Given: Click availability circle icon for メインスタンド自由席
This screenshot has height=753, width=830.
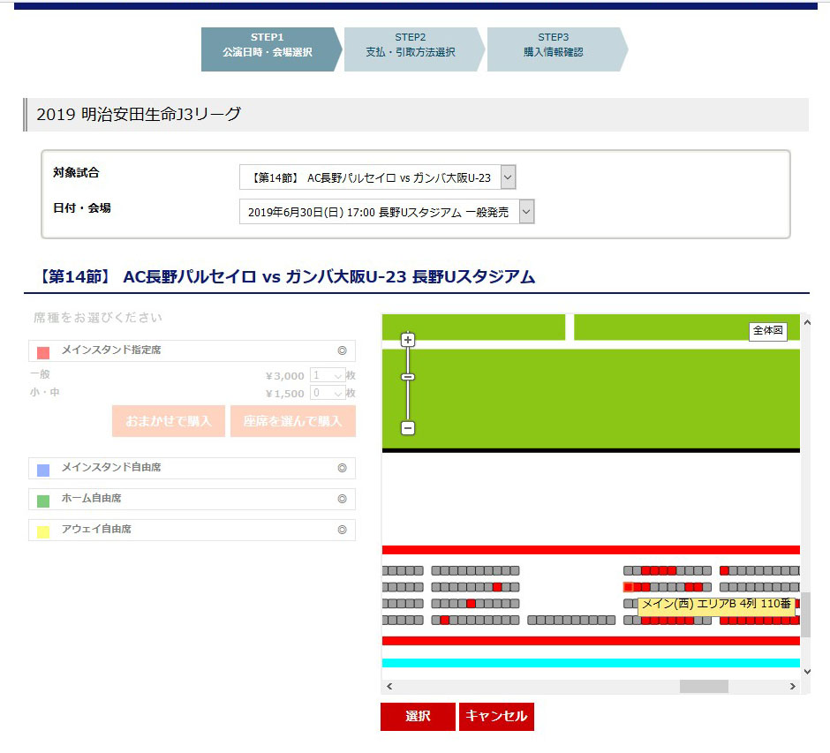Looking at the screenshot, I should click(x=342, y=468).
